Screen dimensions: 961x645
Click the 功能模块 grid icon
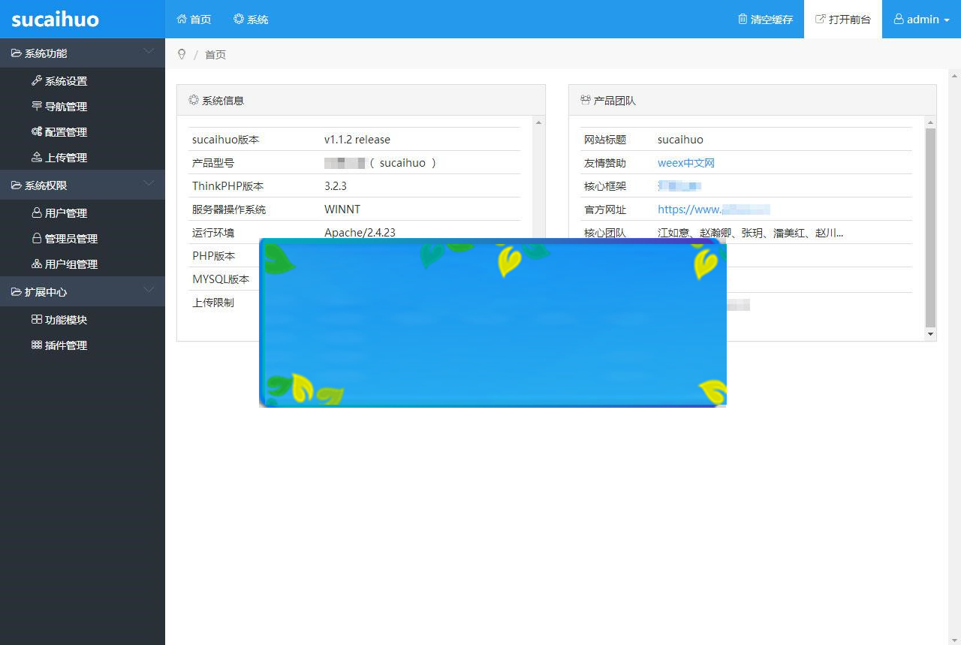36,319
